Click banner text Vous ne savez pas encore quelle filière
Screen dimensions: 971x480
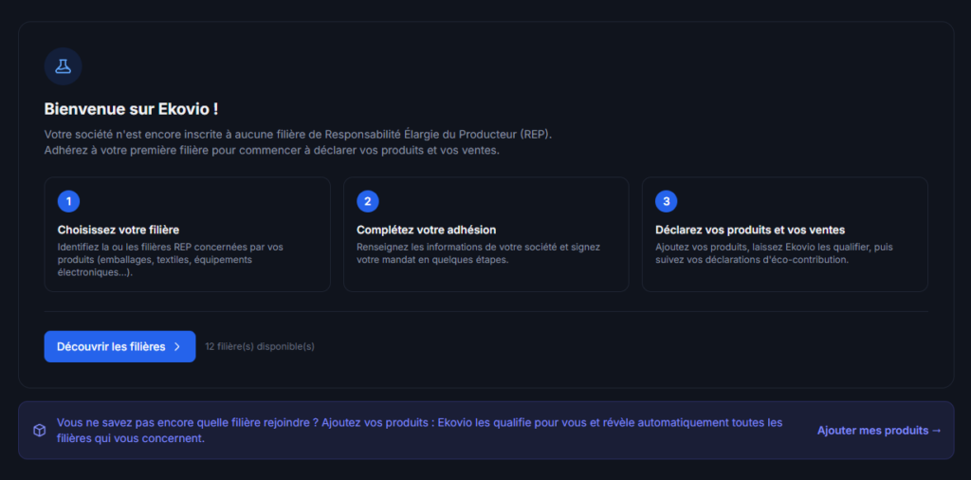click(420, 431)
